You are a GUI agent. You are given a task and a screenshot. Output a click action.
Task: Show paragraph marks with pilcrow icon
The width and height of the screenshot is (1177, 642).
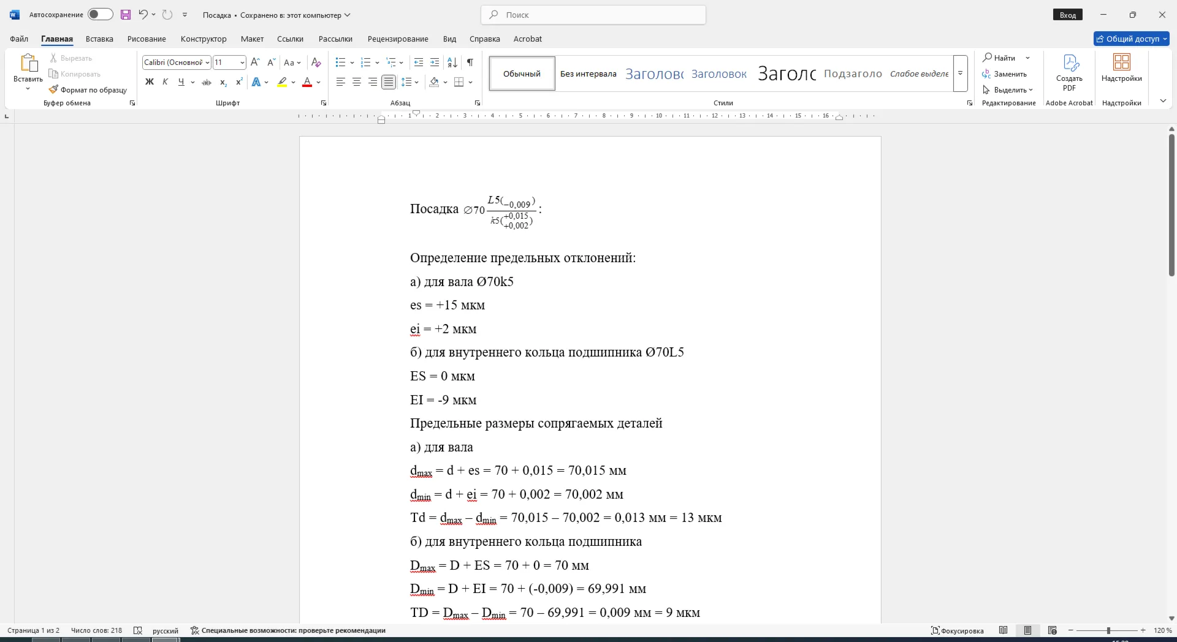click(470, 62)
